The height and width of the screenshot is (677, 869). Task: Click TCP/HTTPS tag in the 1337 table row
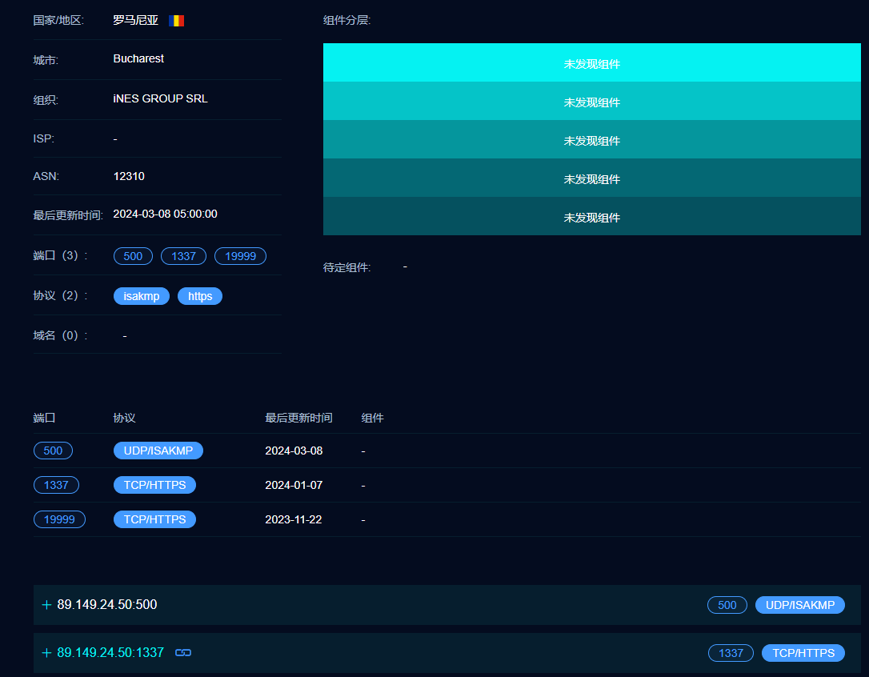[154, 485]
